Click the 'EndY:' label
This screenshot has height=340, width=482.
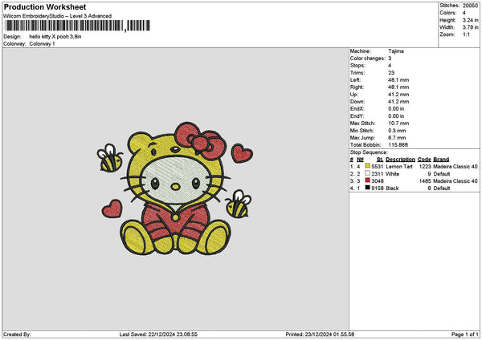pyautogui.click(x=357, y=116)
